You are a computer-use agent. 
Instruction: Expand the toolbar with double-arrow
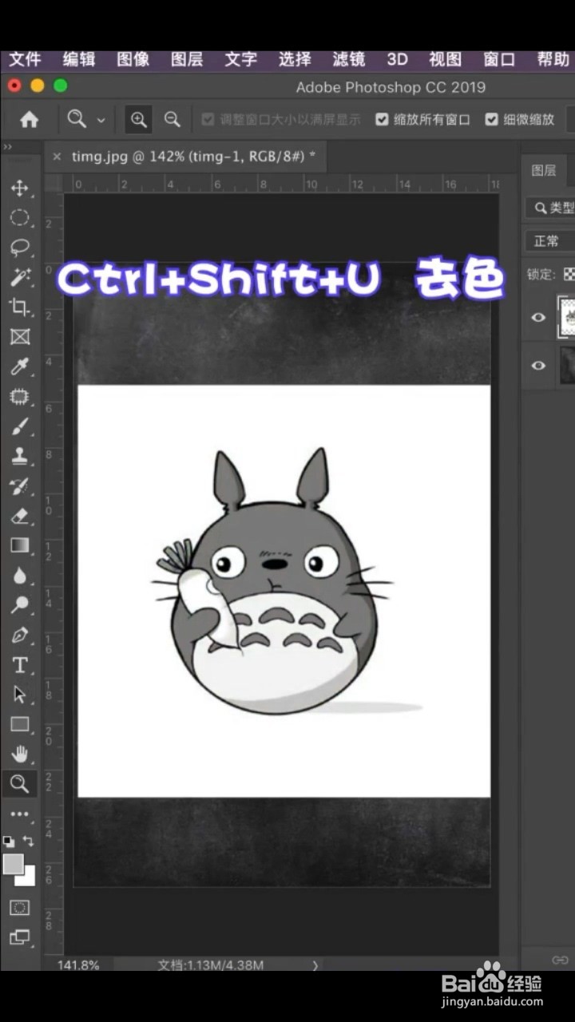point(7,147)
